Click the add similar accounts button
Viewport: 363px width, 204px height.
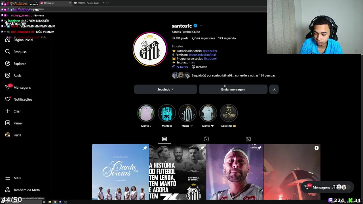pos(274,89)
